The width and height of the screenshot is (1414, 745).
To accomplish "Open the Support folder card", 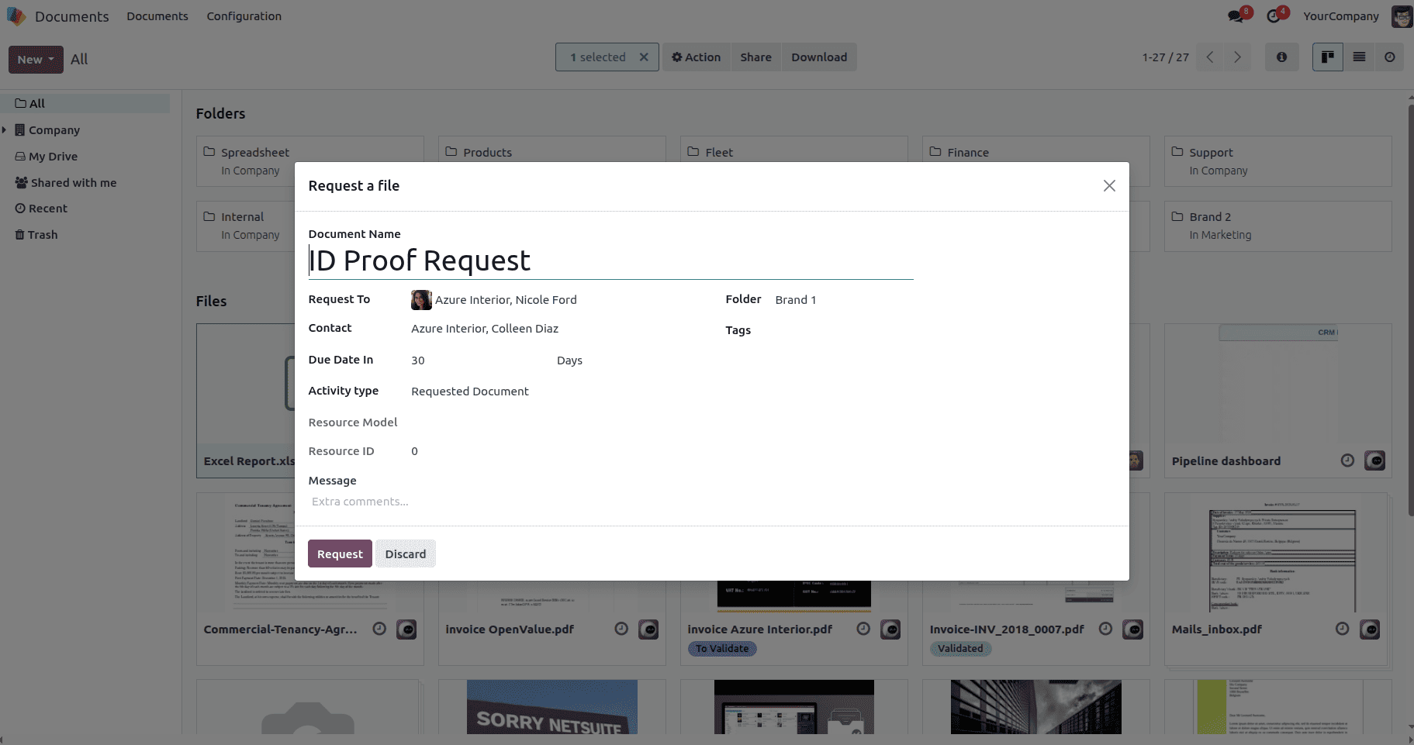I will click(x=1278, y=161).
